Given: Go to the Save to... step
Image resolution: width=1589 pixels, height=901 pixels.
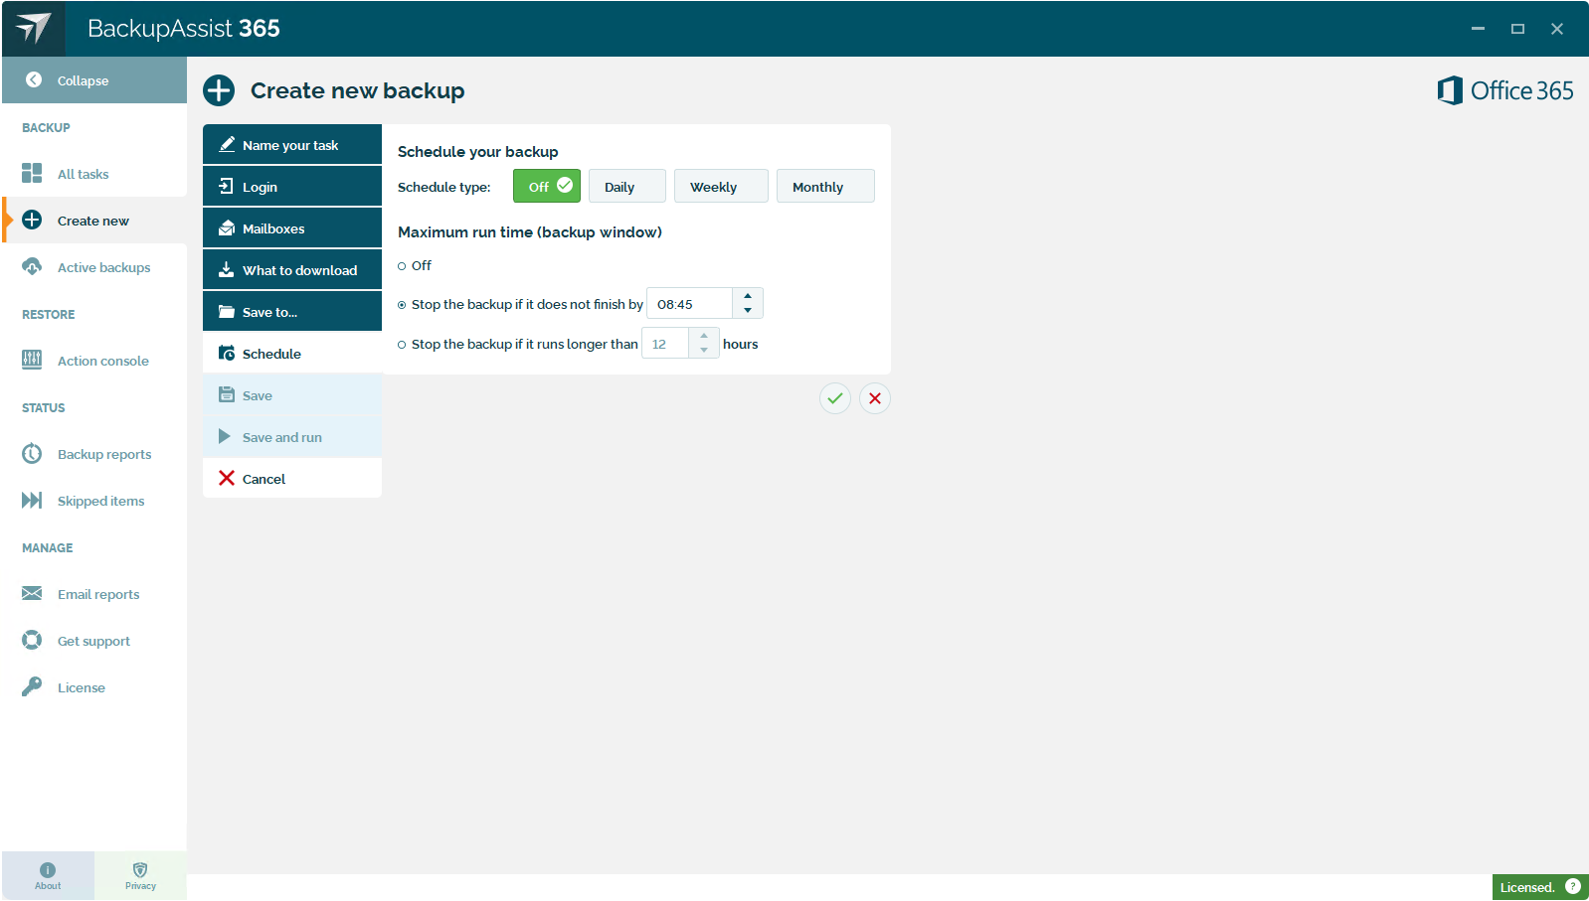Looking at the screenshot, I should point(292,311).
